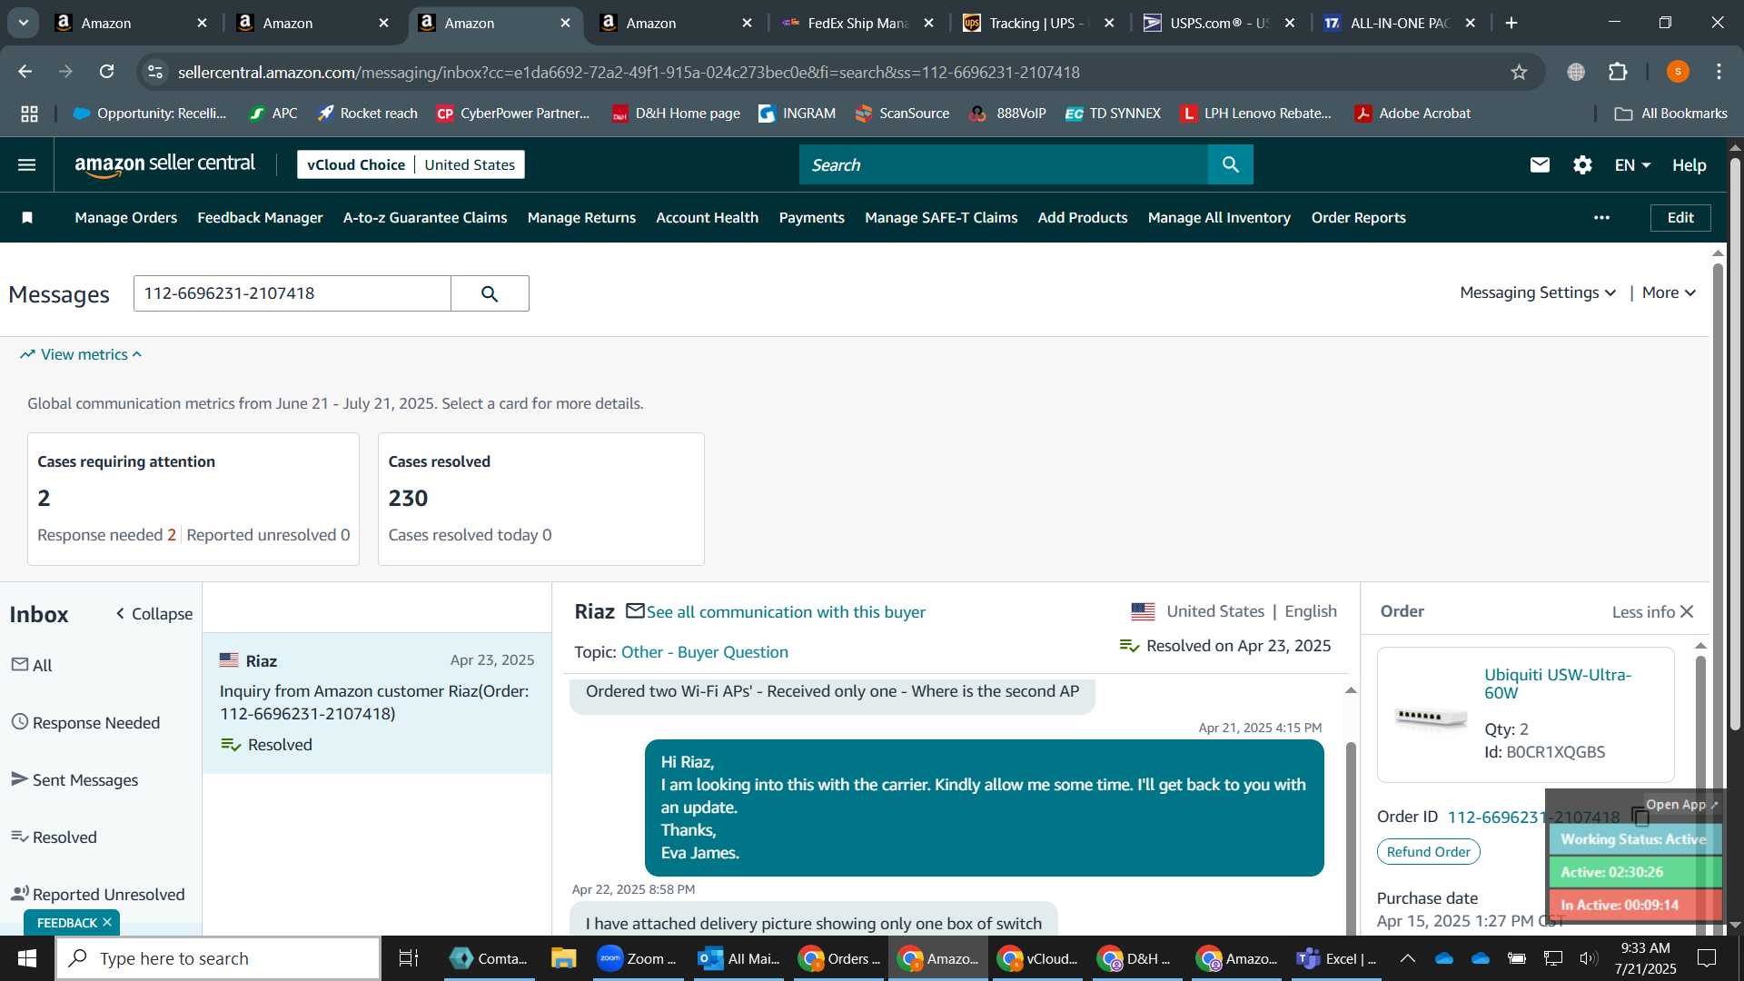Open the notifications center icon

tap(1707, 958)
